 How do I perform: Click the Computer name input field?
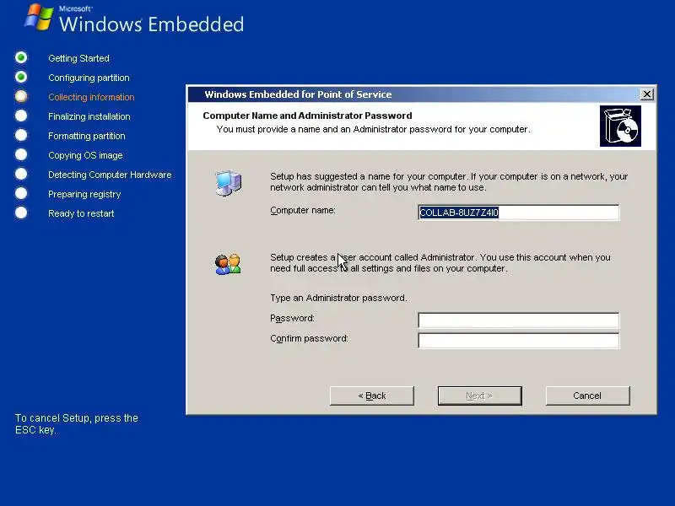pyautogui.click(x=519, y=213)
